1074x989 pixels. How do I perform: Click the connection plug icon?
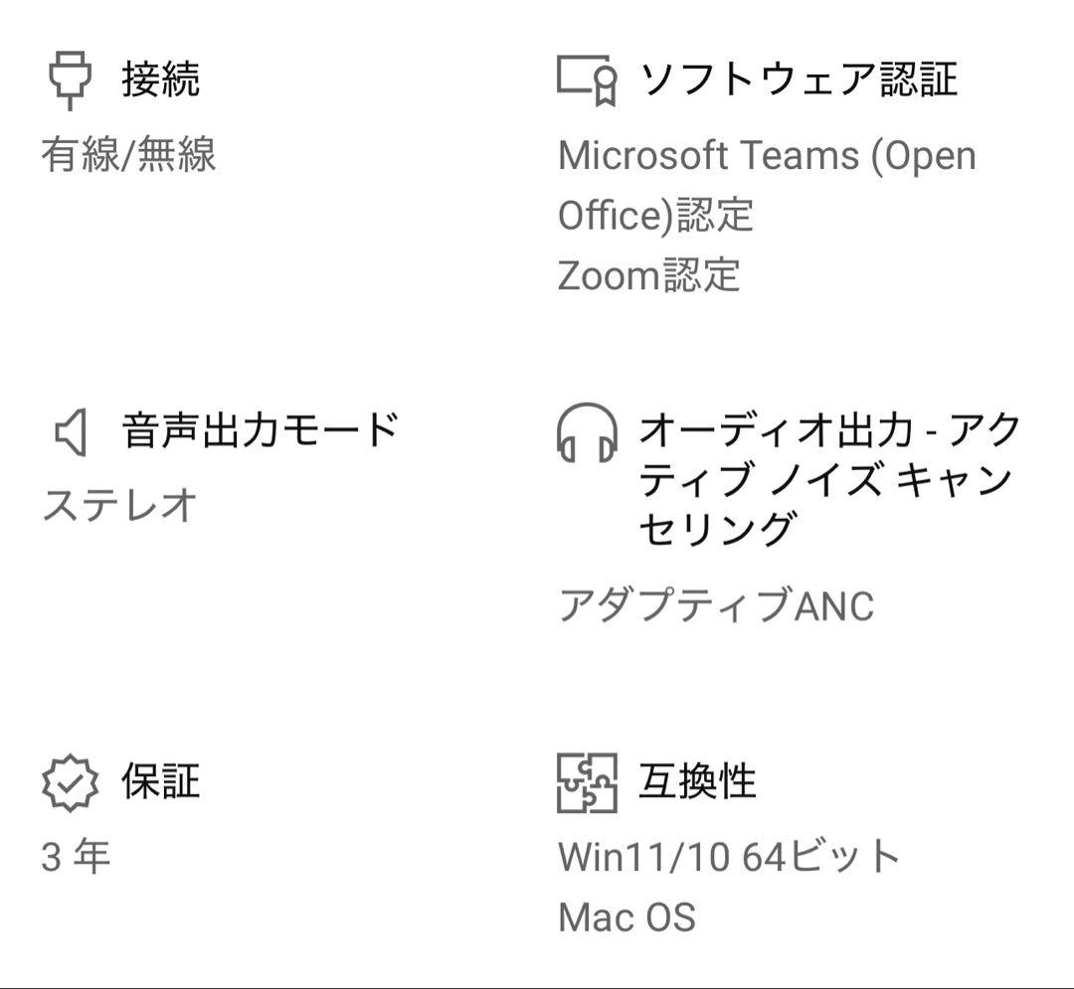click(x=70, y=81)
